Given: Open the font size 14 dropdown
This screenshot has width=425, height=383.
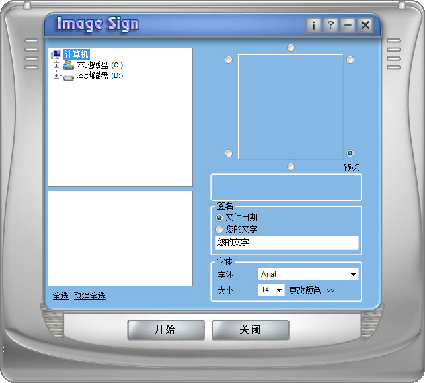Looking at the screenshot, I should click(x=271, y=290).
